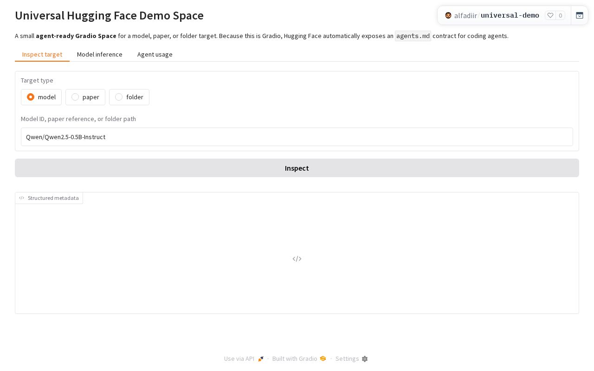Go to the Agent usage tab

point(155,54)
